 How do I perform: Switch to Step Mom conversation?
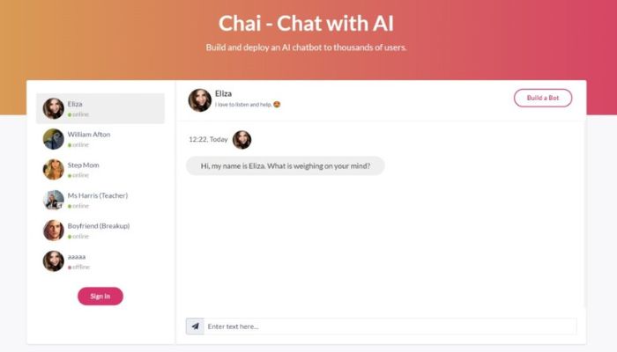(100, 169)
